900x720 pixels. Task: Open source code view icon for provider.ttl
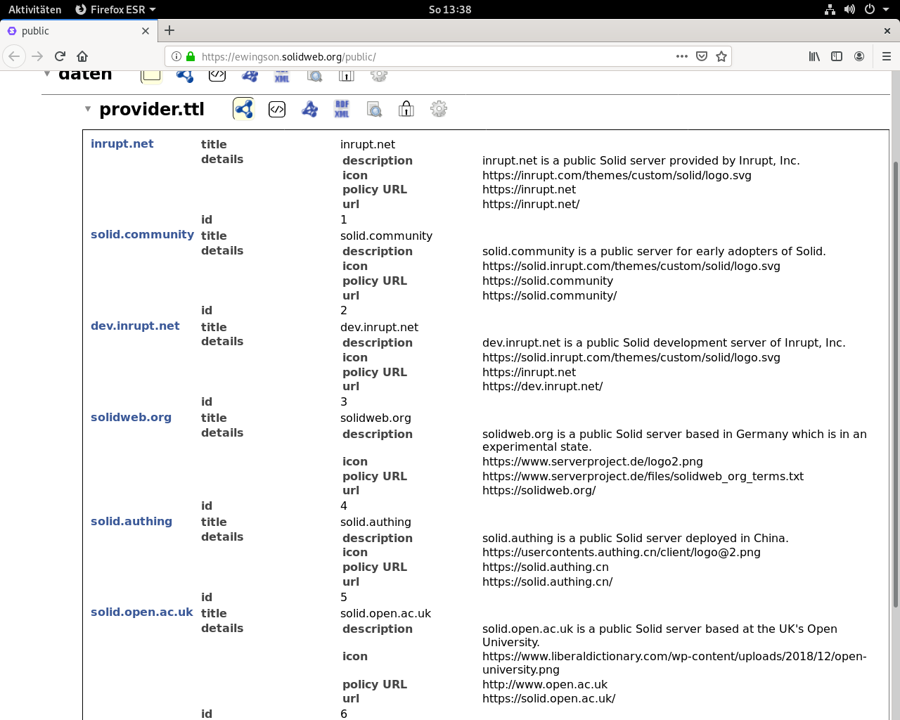[277, 109]
